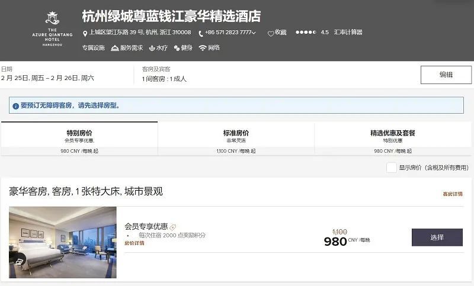Click the 选择 select room button
The width and height of the screenshot is (474, 286).
[x=437, y=237]
